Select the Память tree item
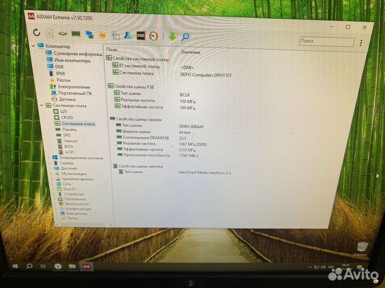The height and width of the screenshot is (288, 385). [x=70, y=129]
